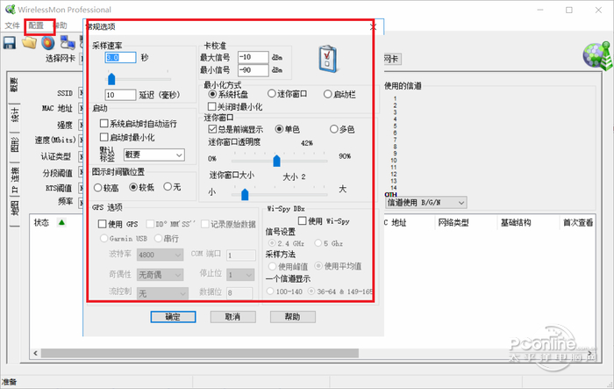Choose 迷你窗口 as minimize mode
Screen dimensions: 614x389
[x=271, y=94]
